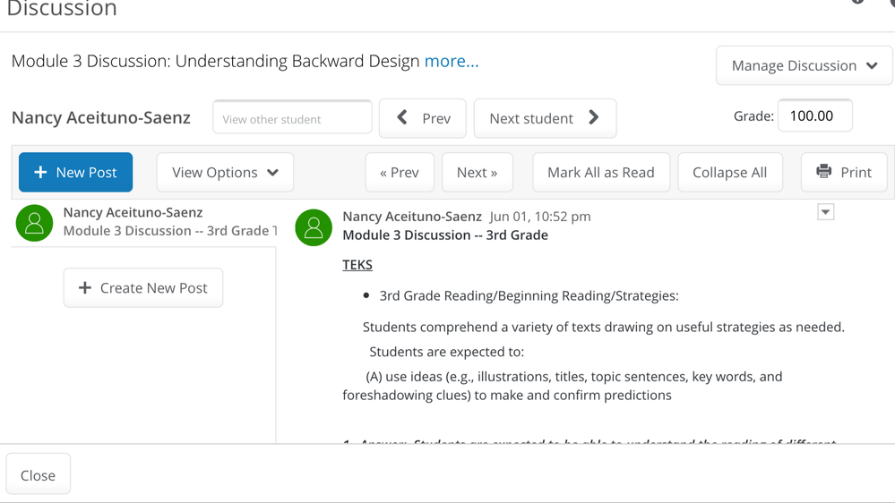Click green avatar icon in thread list

point(34,223)
